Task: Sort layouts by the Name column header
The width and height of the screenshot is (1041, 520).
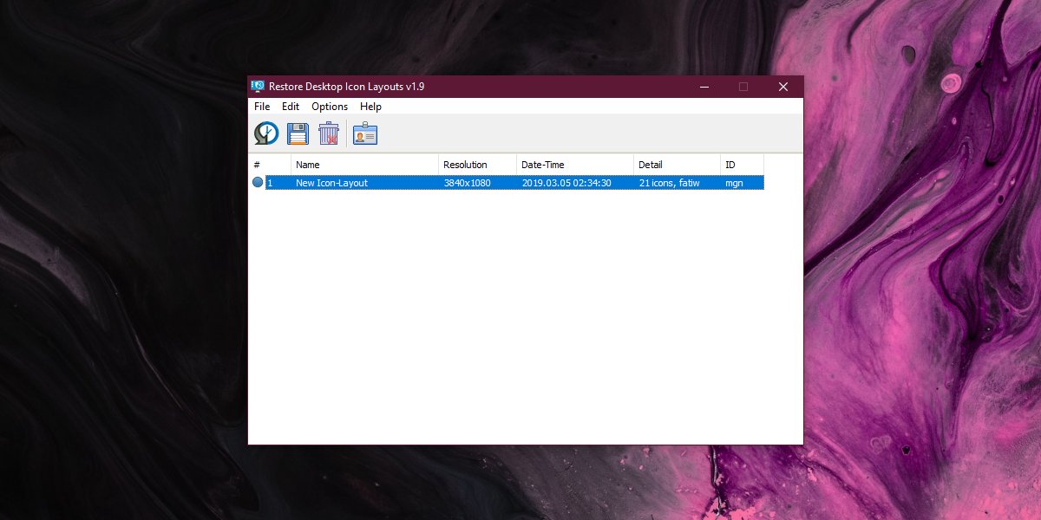Action: point(308,164)
